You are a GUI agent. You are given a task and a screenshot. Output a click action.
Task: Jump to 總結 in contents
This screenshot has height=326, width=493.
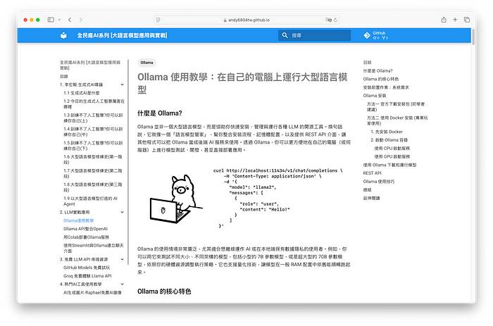367,189
